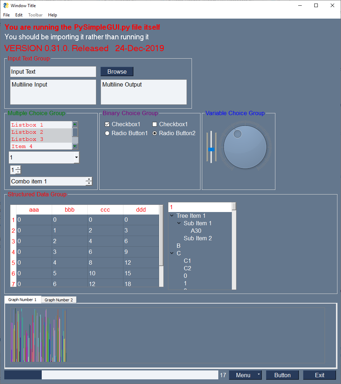The width and height of the screenshot is (341, 384).
Task: Click the aaa column header
Action: [34, 210]
